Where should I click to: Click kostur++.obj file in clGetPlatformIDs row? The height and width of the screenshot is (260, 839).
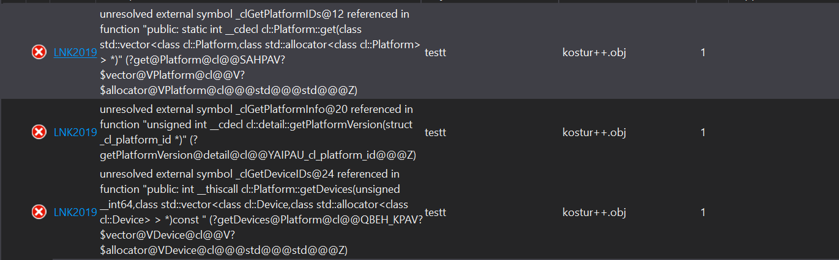(x=594, y=52)
